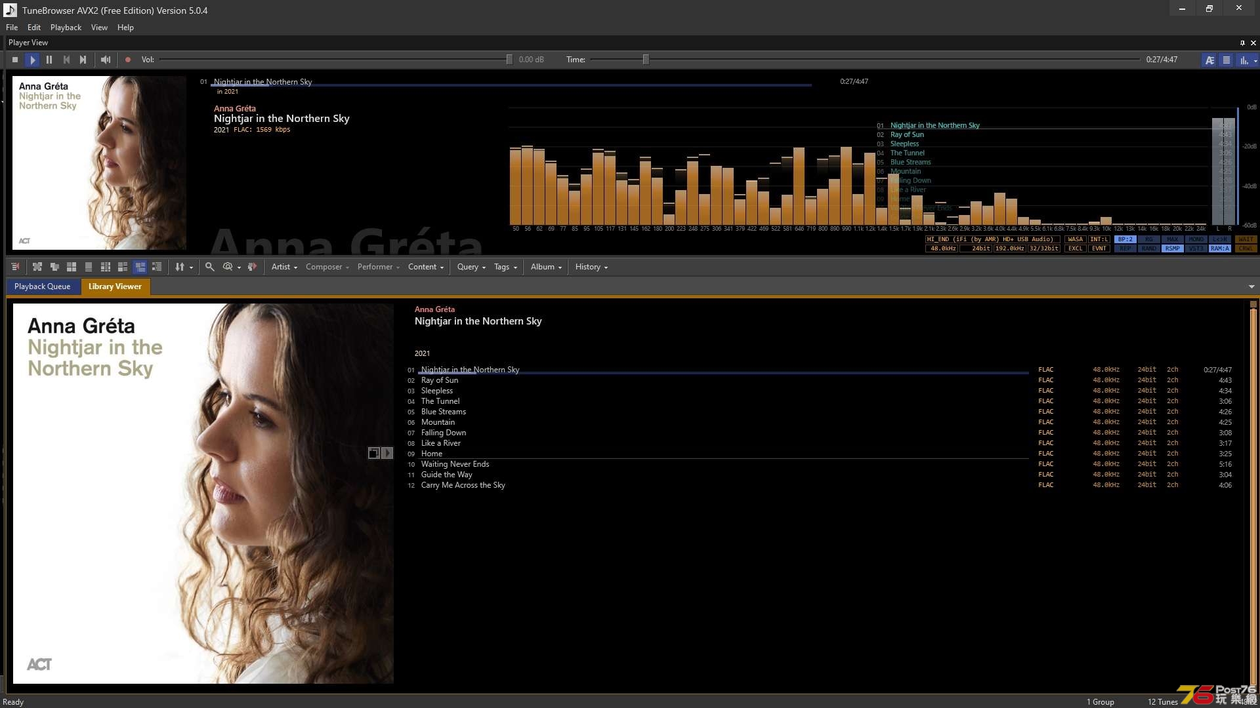The image size is (1260, 708).
Task: Click the Album toolbar button
Action: pos(546,267)
